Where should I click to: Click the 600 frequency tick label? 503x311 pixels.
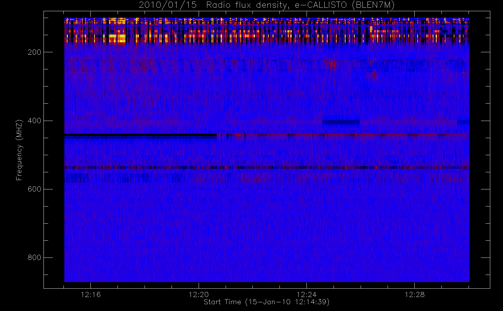(34, 189)
